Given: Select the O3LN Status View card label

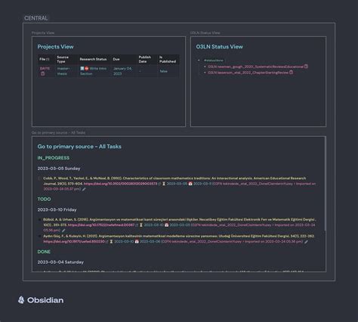Looking at the screenshot, I should click(x=205, y=33).
